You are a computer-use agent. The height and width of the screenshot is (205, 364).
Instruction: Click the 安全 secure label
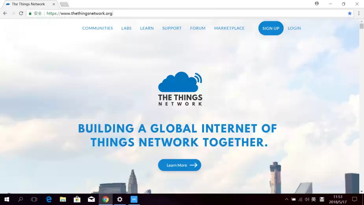(37, 13)
